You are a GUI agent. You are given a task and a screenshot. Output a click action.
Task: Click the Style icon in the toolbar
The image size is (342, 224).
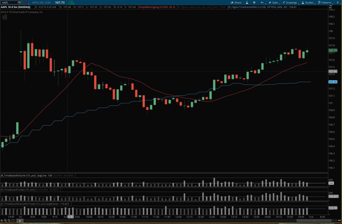pyautogui.click(x=270, y=2)
